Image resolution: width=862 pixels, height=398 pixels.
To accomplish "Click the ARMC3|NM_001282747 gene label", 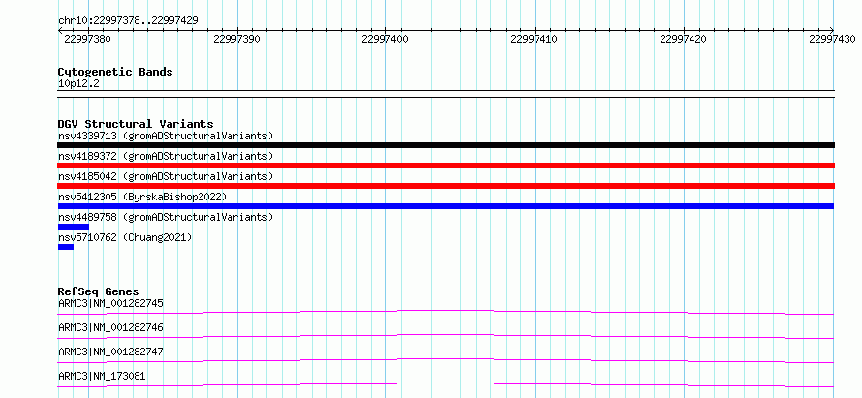I will (x=110, y=352).
